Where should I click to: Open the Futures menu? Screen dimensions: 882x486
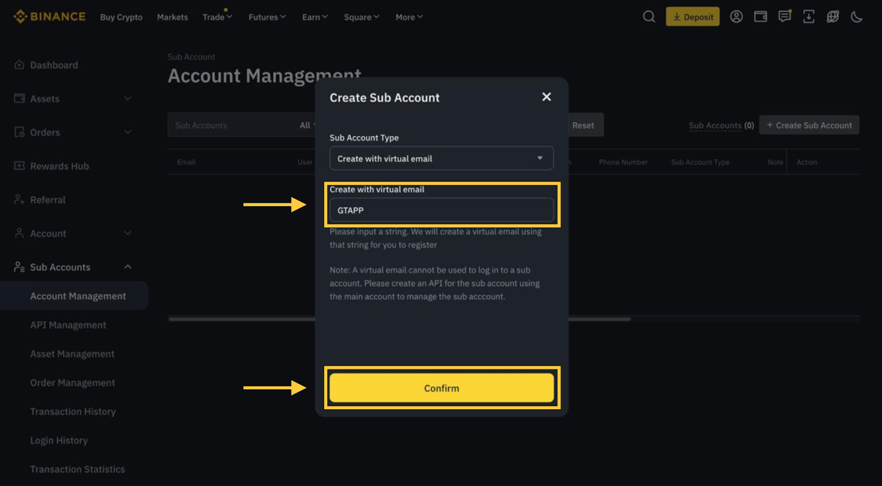(267, 17)
